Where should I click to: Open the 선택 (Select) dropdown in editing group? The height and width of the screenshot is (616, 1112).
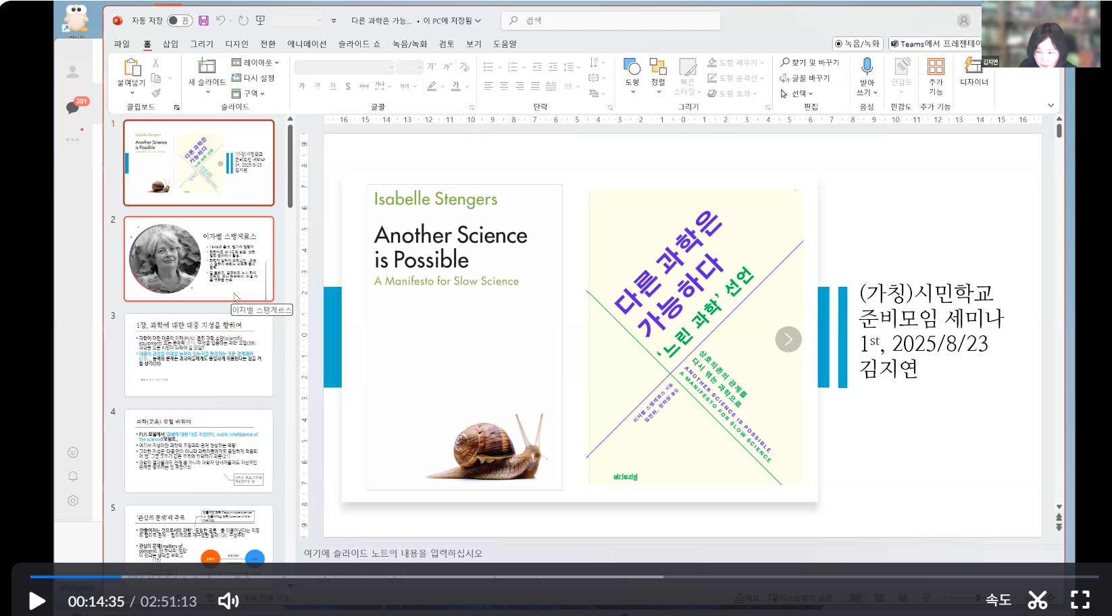pos(797,93)
